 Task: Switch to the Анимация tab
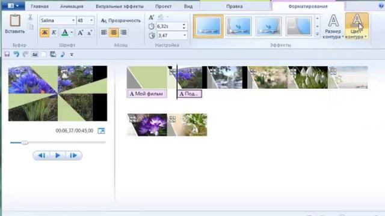coord(72,6)
